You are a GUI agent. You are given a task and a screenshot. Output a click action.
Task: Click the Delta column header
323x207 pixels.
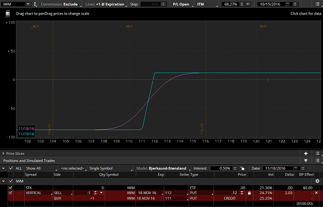coord(289,174)
